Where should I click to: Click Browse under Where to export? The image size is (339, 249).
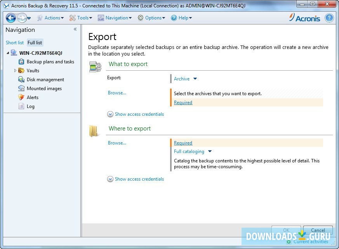[x=117, y=143]
